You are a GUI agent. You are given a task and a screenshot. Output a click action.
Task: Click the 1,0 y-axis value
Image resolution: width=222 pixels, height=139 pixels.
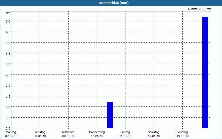(x=8, y=107)
